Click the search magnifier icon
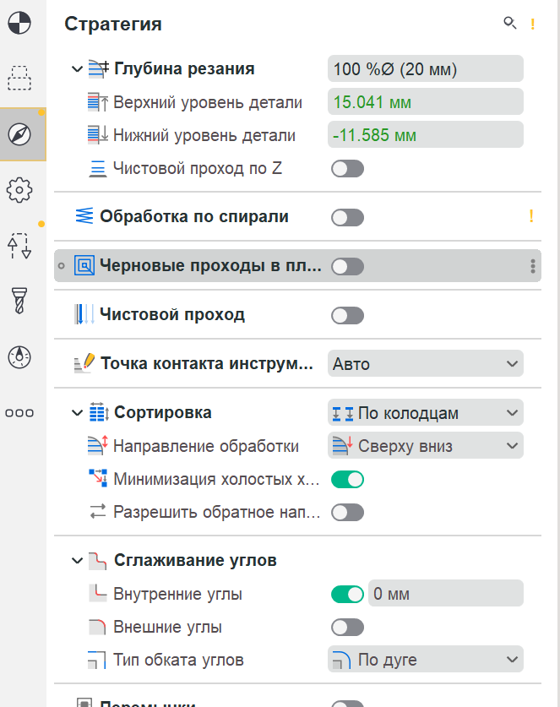Screen dimensions: 560x707 (509, 23)
